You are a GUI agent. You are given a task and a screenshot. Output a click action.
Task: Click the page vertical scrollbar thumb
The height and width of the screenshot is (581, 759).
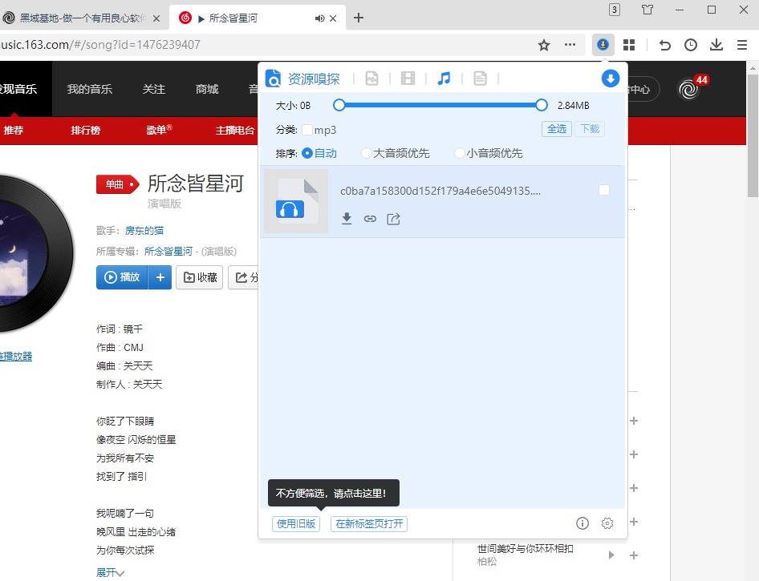[753, 135]
